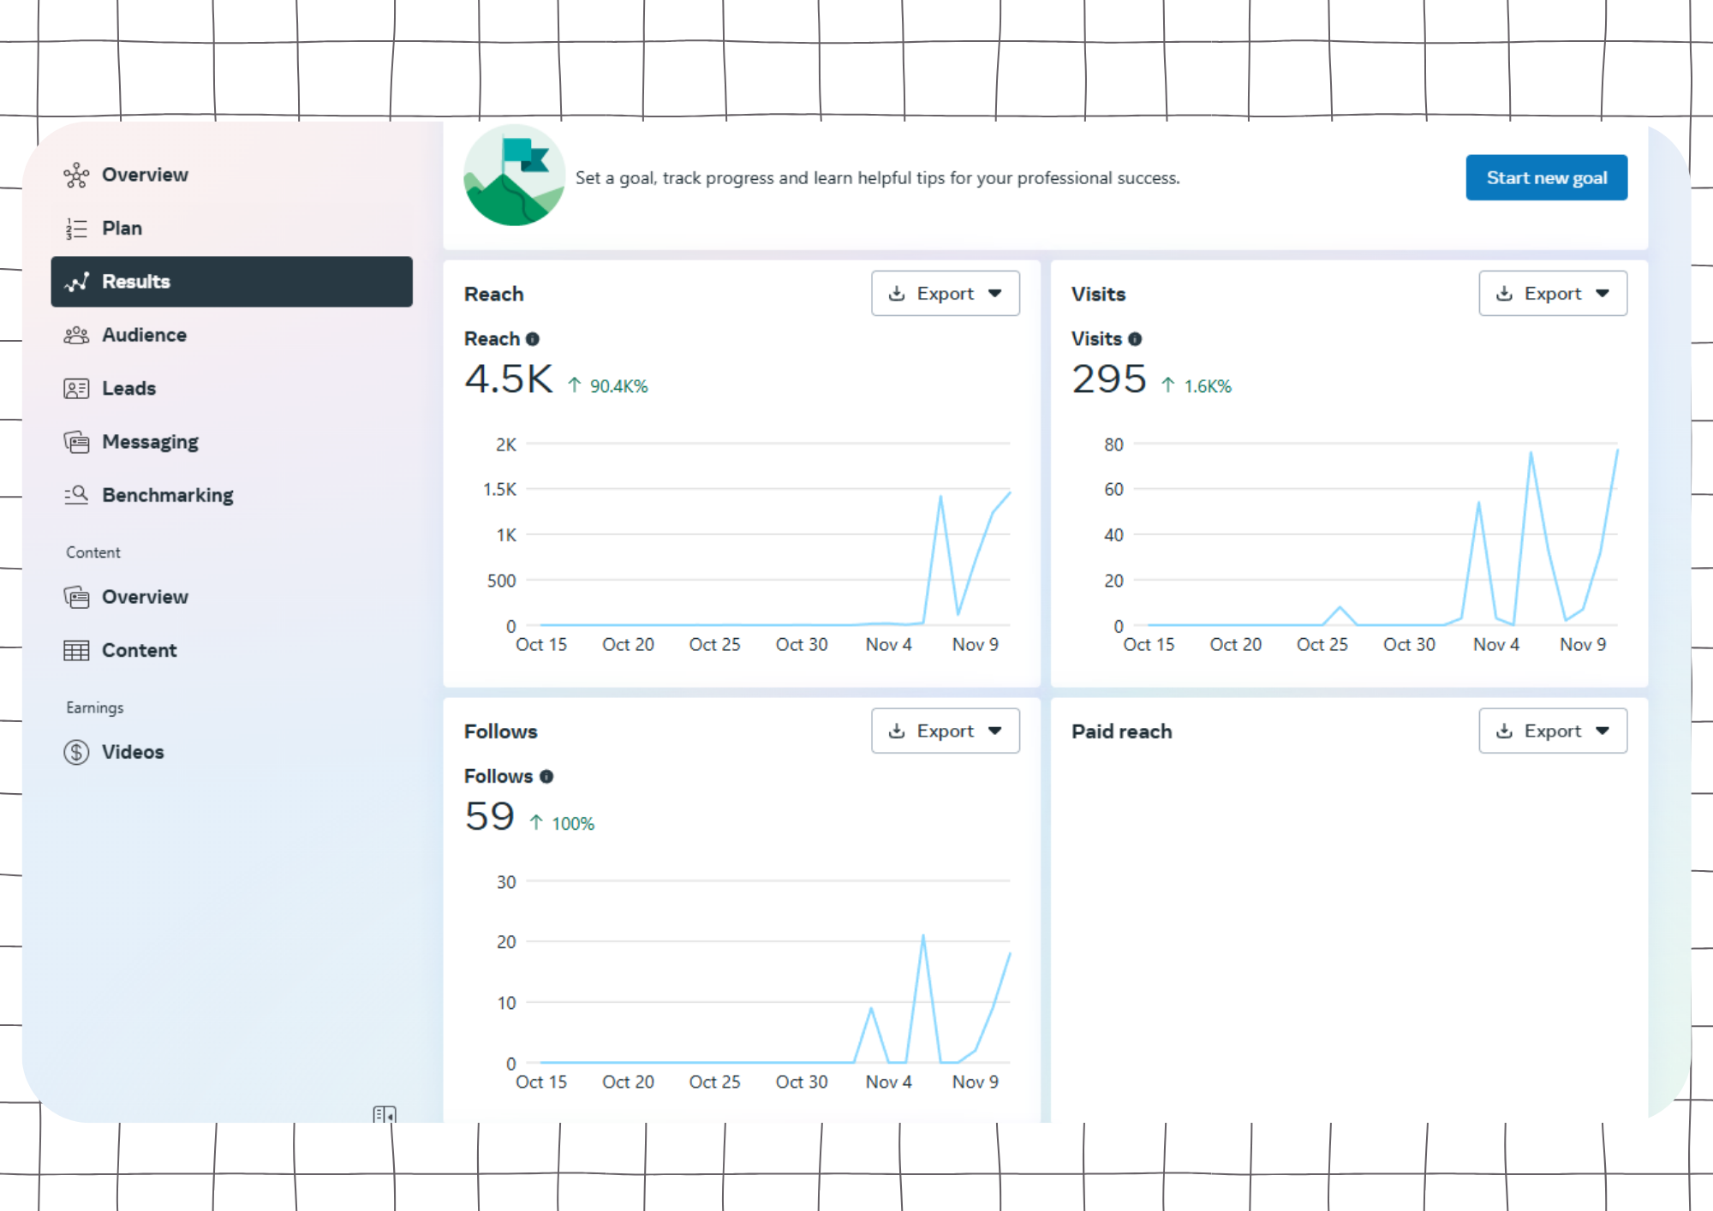The height and width of the screenshot is (1211, 1713).
Task: Click the Audience people icon
Action: pyautogui.click(x=76, y=335)
